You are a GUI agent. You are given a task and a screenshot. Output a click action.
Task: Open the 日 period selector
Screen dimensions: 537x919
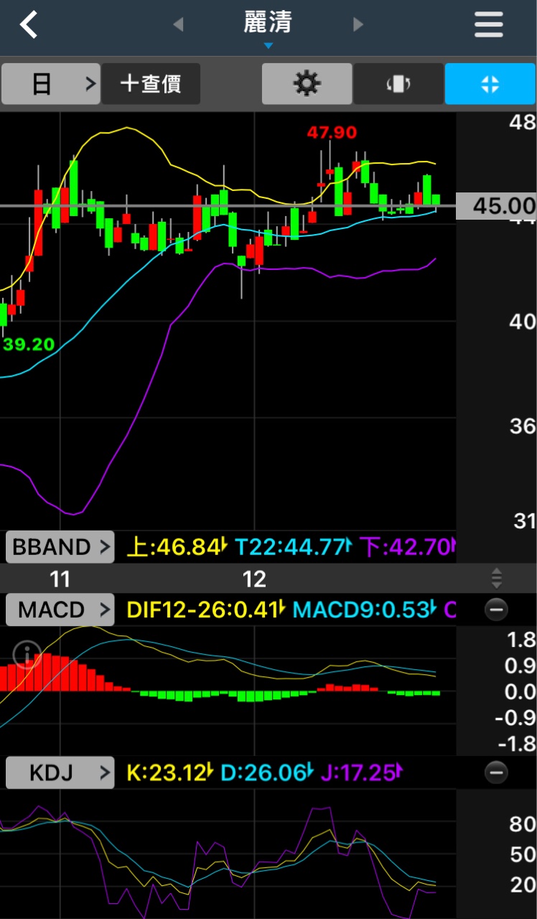click(50, 84)
